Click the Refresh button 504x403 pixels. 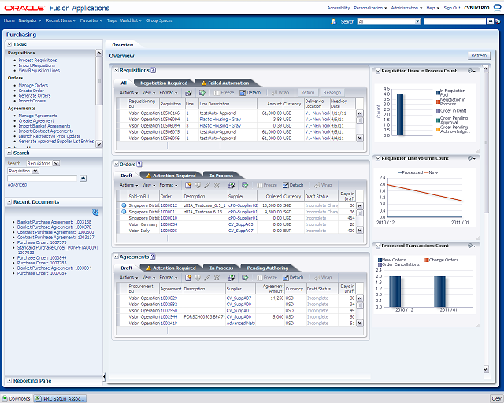point(479,56)
